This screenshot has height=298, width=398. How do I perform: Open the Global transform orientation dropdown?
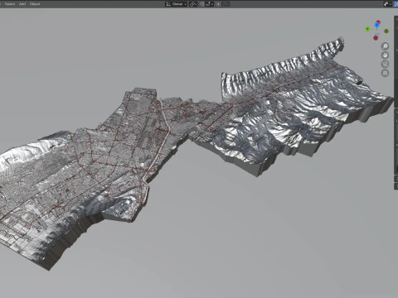[176, 4]
